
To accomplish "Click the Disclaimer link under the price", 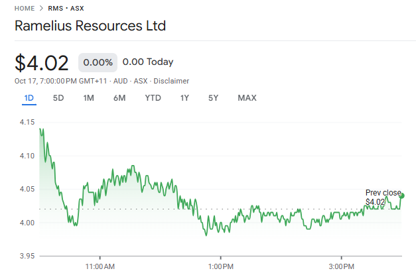I will (x=171, y=81).
